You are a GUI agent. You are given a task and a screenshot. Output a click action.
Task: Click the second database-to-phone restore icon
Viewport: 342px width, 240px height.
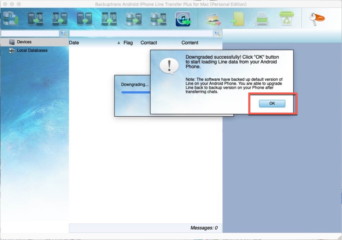[158, 19]
